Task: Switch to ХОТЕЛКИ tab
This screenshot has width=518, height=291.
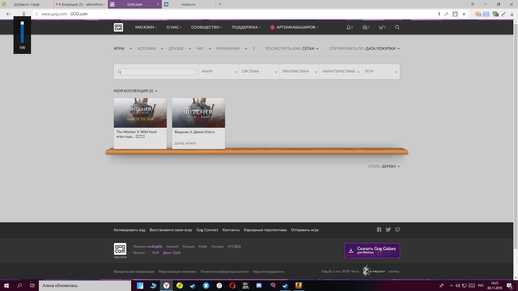Action: 146,48
